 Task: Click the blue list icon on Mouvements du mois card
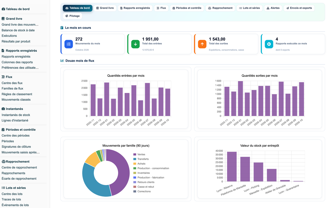coord(69,44)
